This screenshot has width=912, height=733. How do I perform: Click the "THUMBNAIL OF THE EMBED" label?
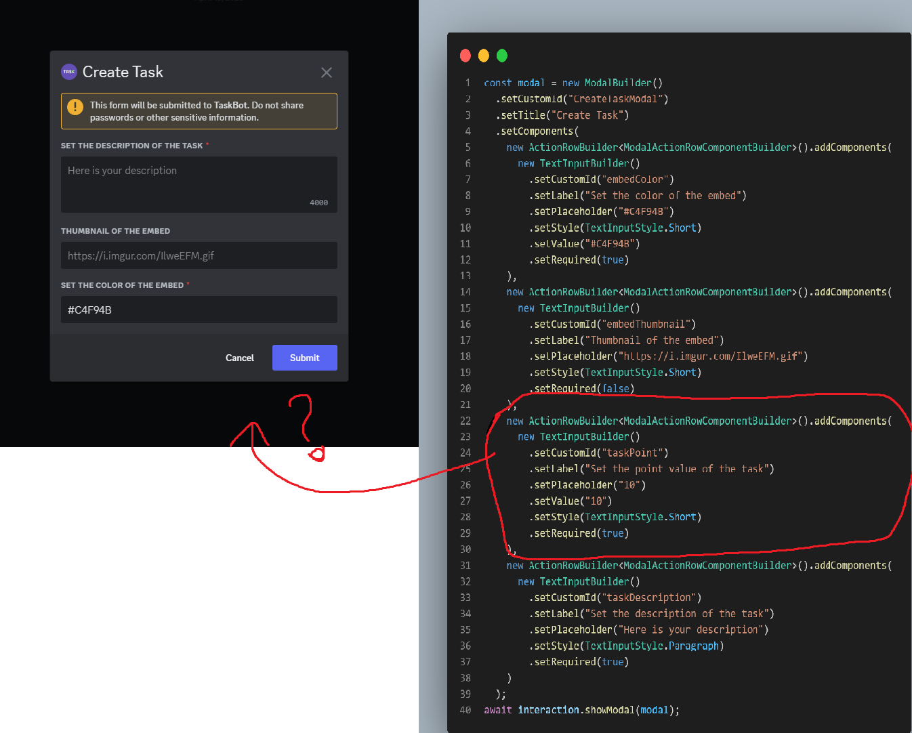click(116, 231)
